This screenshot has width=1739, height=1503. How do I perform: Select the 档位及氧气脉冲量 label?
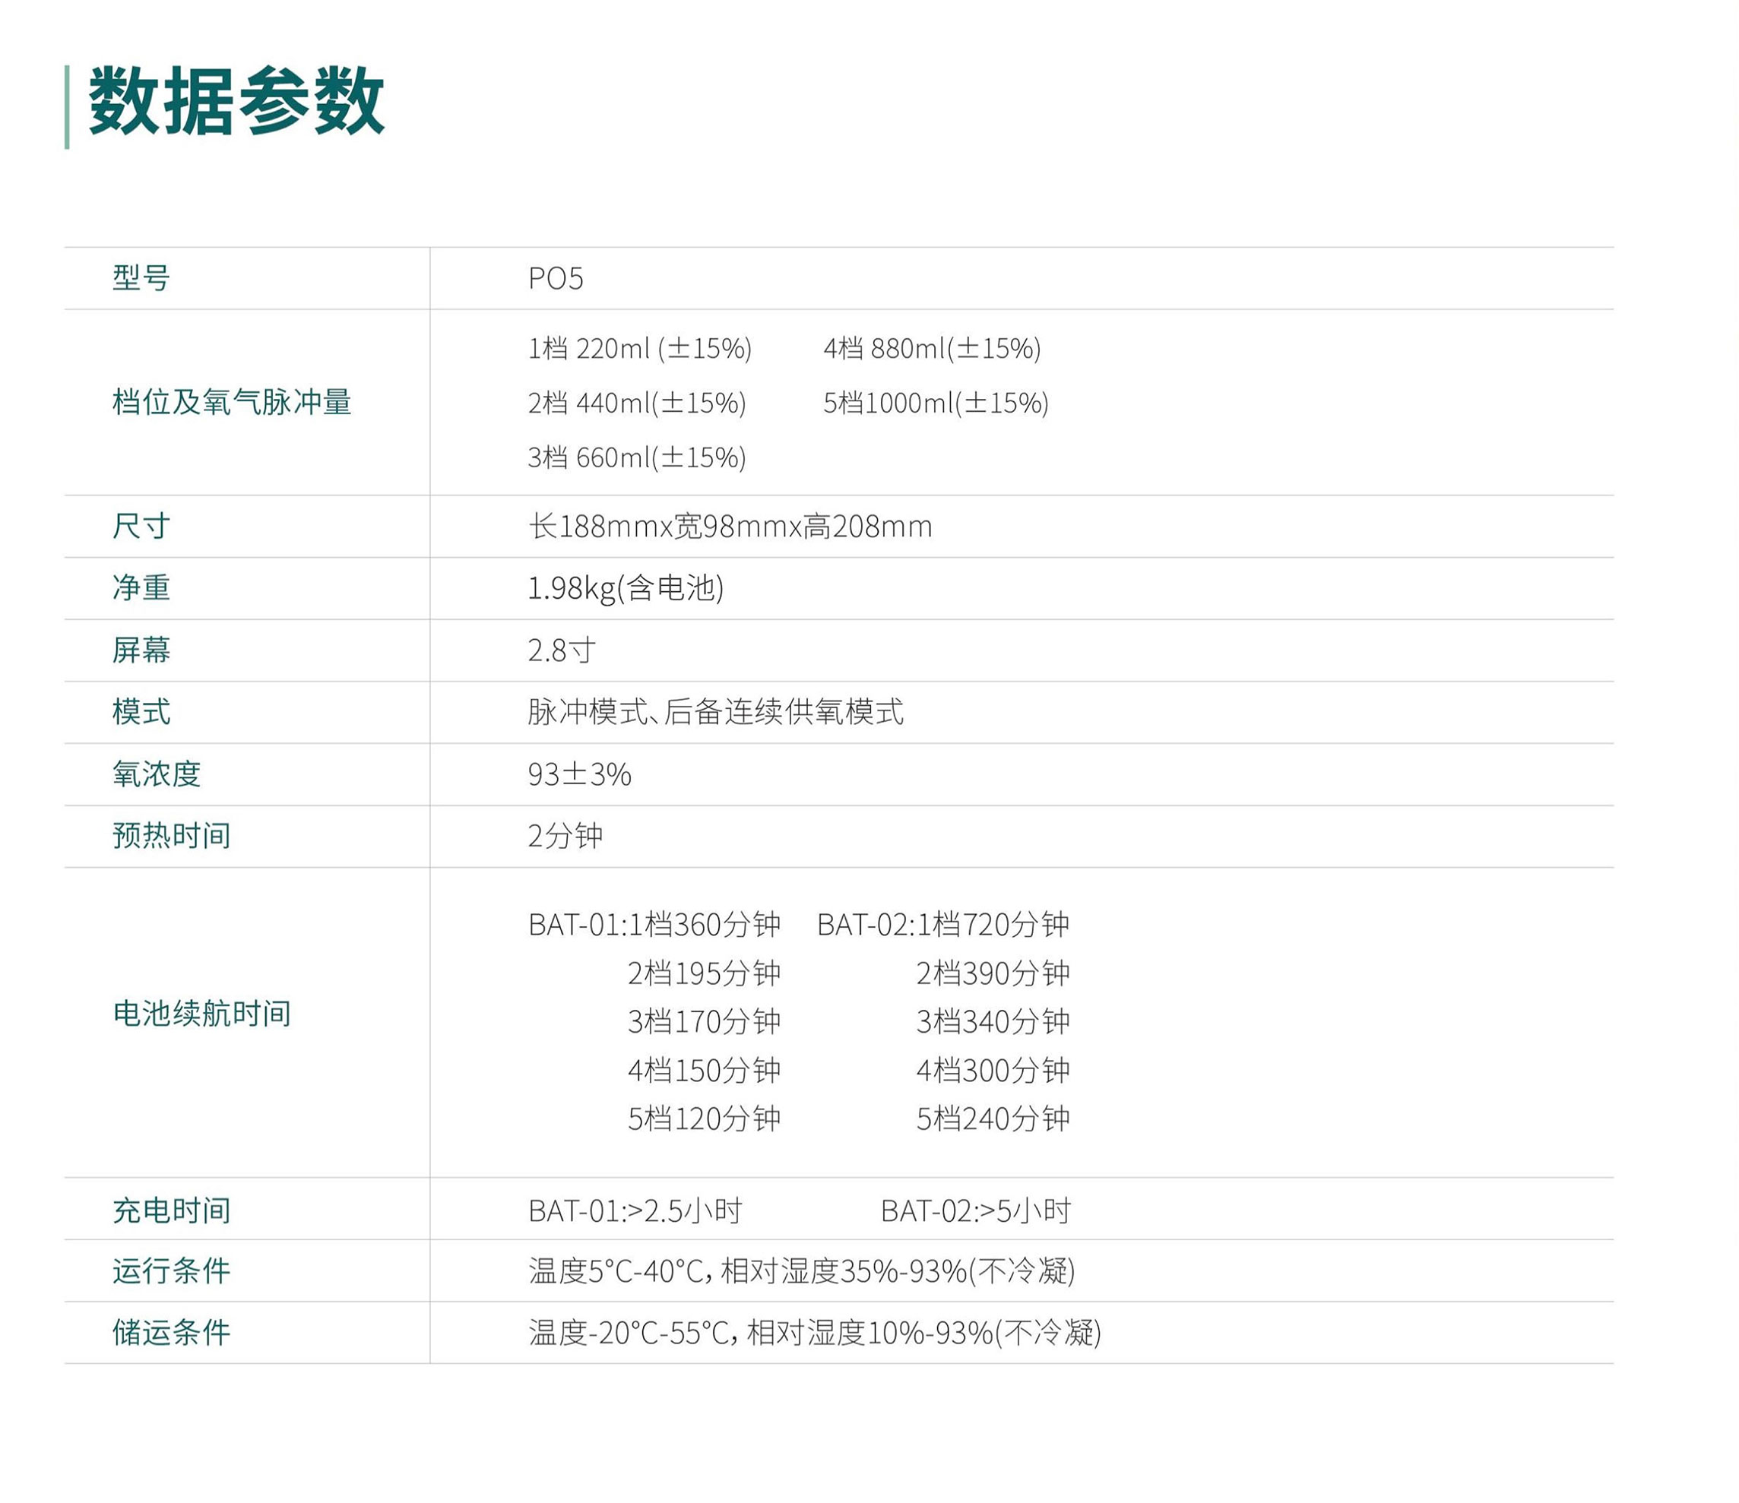[x=232, y=402]
